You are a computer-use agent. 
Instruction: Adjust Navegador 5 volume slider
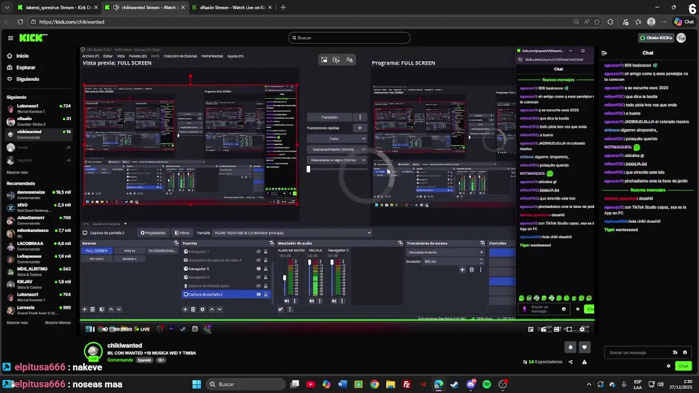[332, 263]
